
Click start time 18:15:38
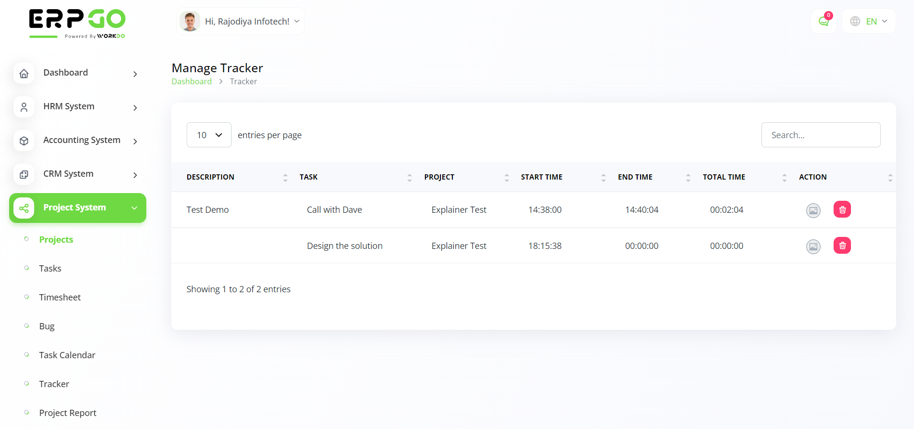[545, 246]
